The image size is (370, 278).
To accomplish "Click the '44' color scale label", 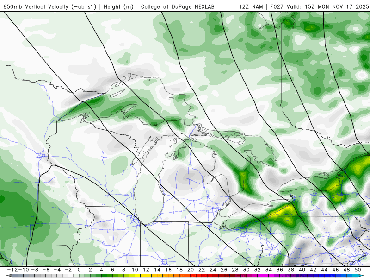I will [x=324, y=270].
